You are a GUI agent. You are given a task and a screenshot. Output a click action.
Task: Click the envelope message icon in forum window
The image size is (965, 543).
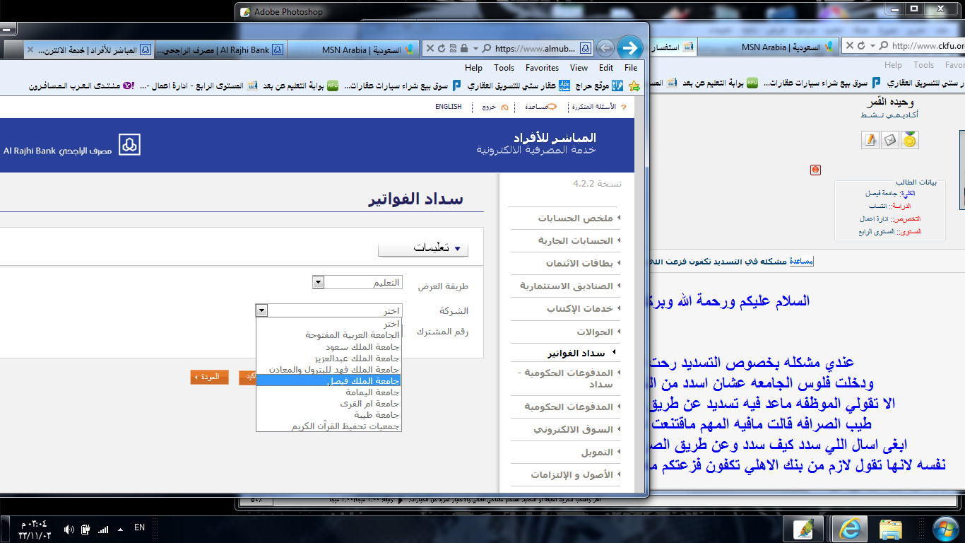tap(890, 140)
